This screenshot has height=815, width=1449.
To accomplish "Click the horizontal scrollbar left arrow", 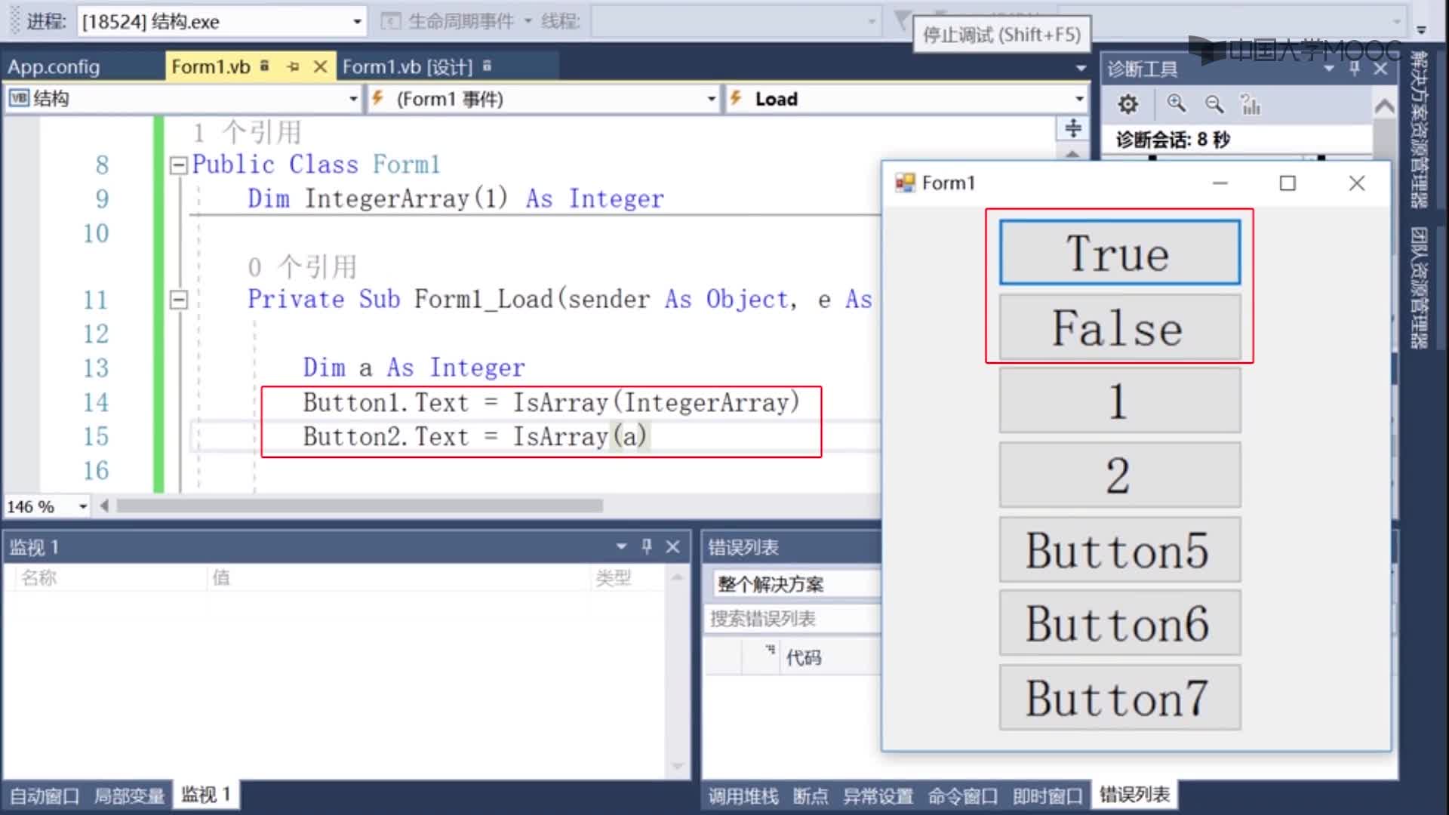I will (x=104, y=506).
